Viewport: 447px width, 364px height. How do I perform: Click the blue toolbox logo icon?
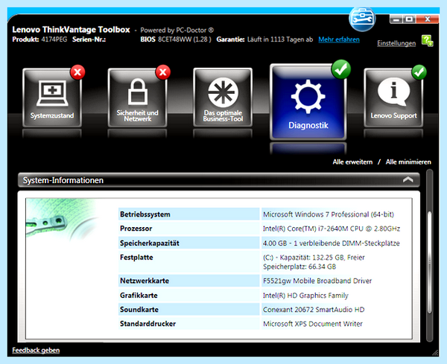click(362, 19)
